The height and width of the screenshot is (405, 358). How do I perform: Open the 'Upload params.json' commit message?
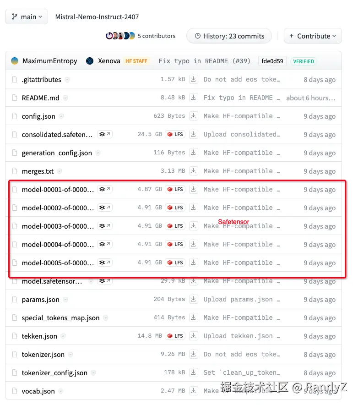(x=242, y=299)
